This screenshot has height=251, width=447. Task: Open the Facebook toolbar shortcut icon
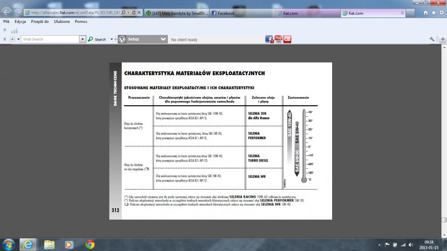pyautogui.click(x=269, y=39)
